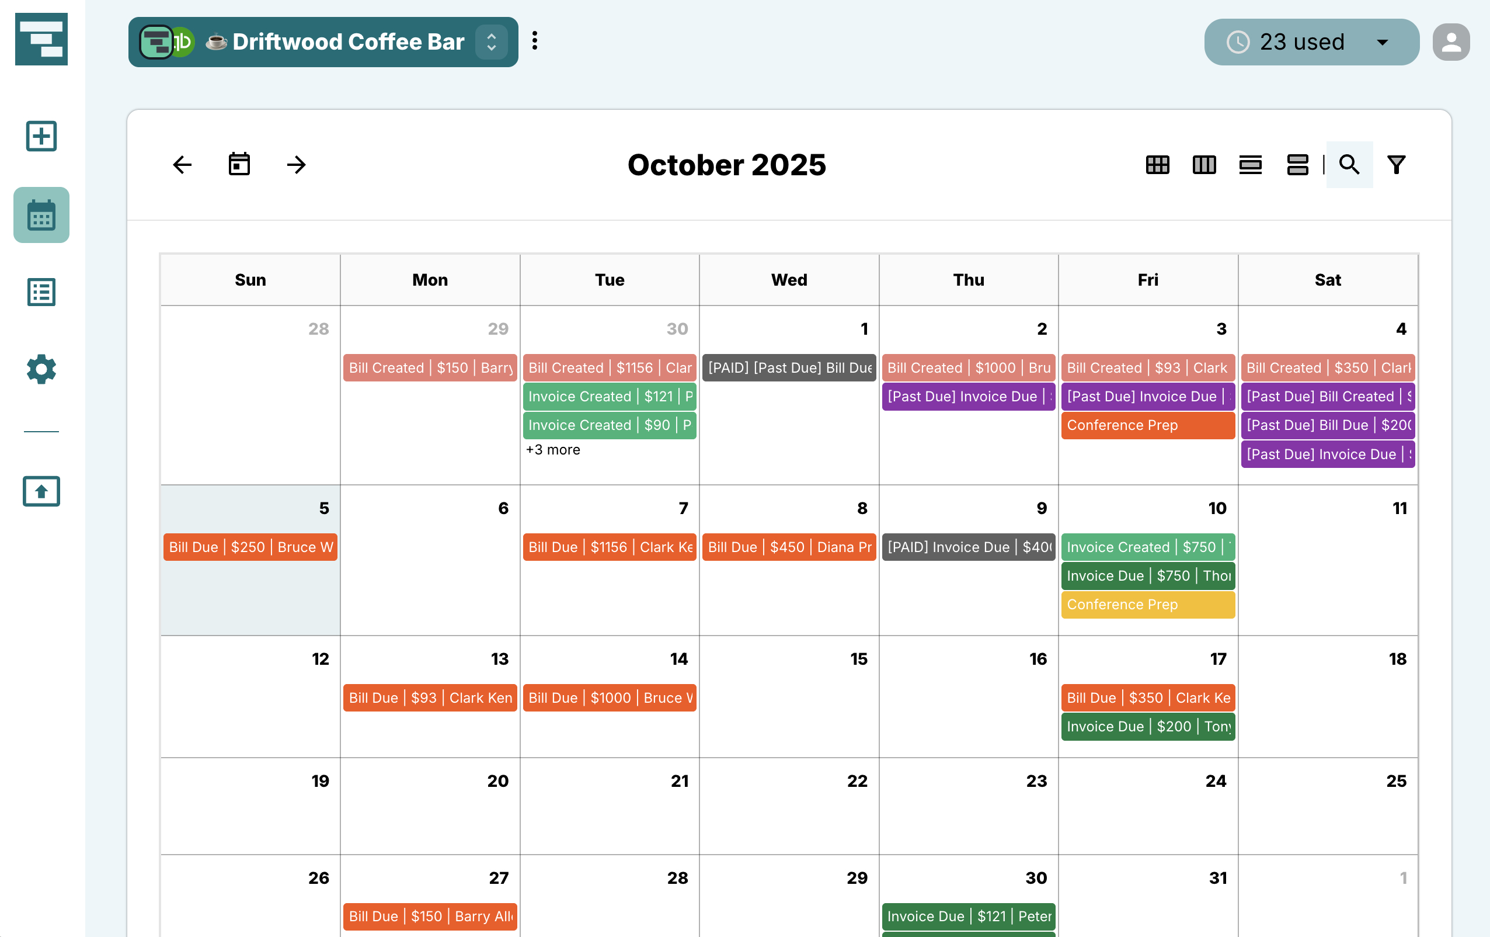Viewport: 1490px width, 937px height.
Task: Activate the search icon
Action: [x=1349, y=164]
